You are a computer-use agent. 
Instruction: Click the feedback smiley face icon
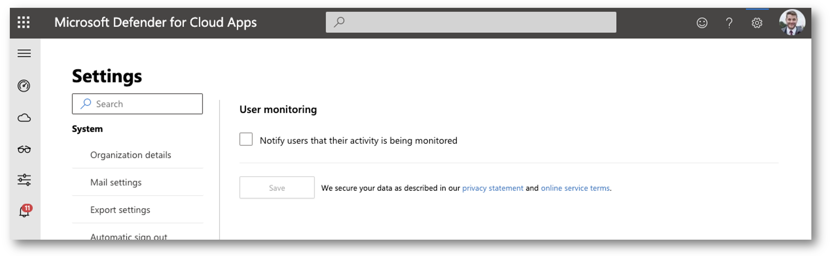point(702,23)
